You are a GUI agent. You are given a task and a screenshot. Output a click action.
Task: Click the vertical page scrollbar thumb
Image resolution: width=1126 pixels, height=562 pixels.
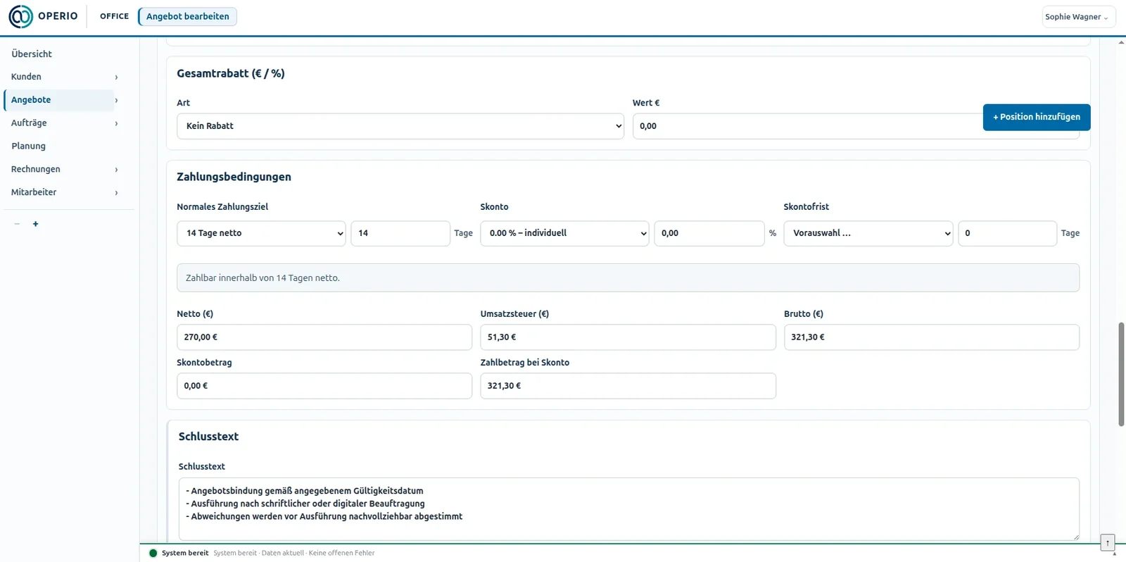pyautogui.click(x=1121, y=374)
